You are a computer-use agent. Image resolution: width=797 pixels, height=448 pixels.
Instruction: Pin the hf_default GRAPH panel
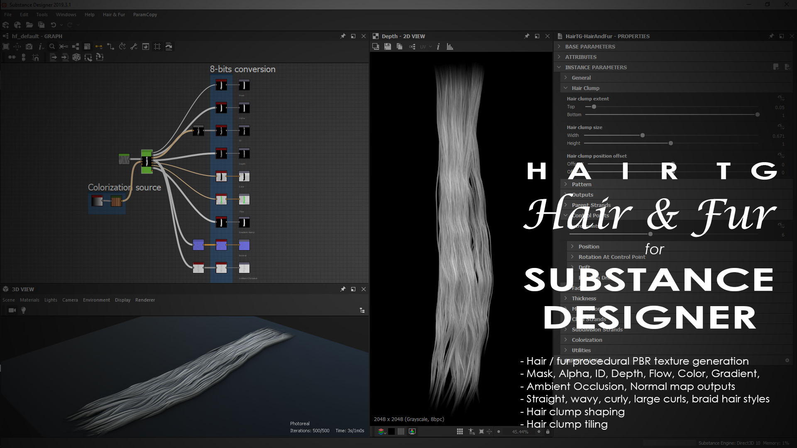click(x=343, y=36)
